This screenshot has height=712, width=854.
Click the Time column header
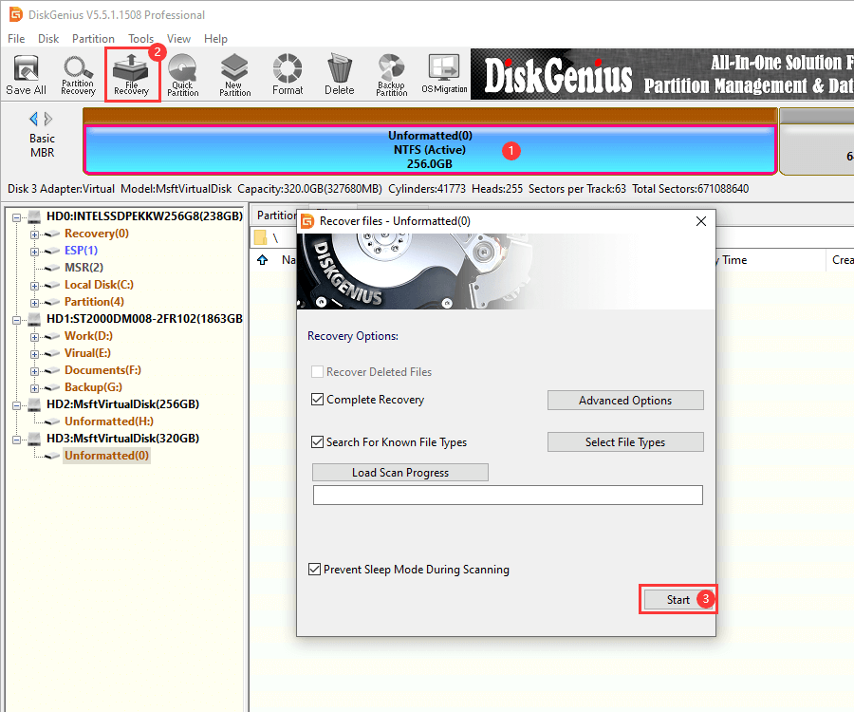pos(734,260)
